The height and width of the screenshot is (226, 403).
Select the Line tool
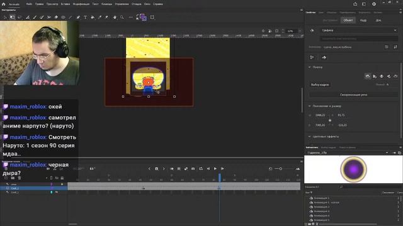coord(70,18)
